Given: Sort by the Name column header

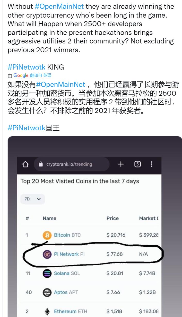Looking at the screenshot, I should point(49,218).
